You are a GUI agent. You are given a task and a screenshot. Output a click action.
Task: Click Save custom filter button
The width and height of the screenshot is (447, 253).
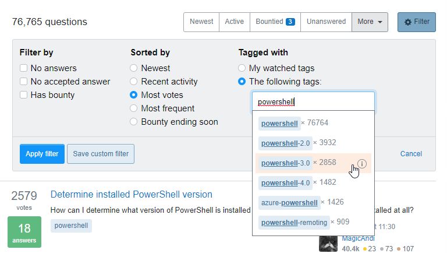tap(101, 154)
